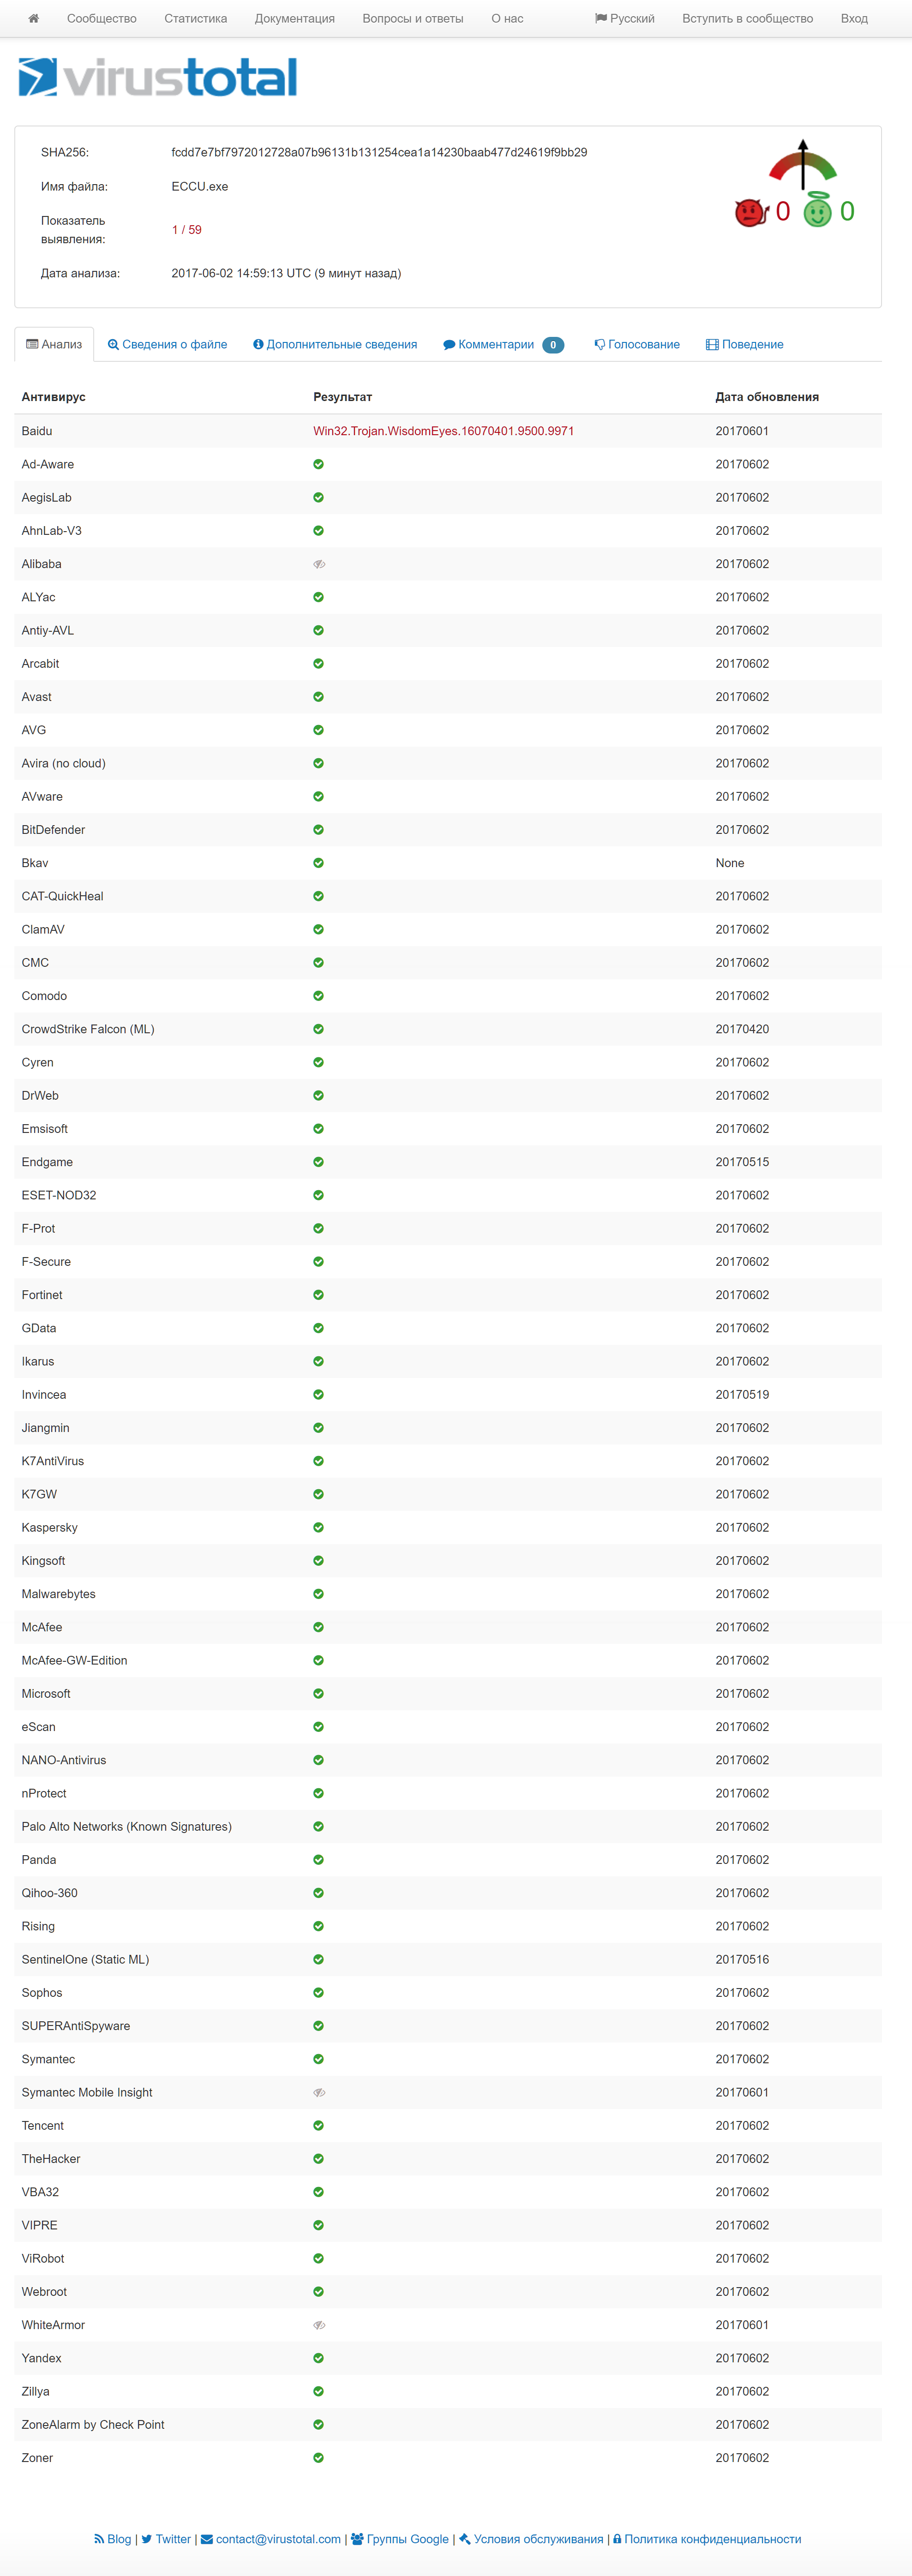Select the Голосование tab
This screenshot has width=912, height=2576.
(637, 344)
